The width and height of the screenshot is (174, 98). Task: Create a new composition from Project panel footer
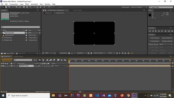pos(8,53)
